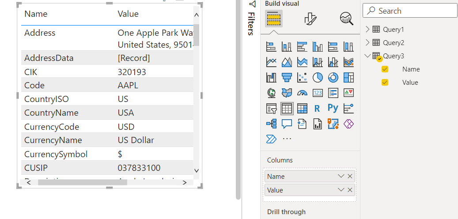
Task: Choose the Stacked area chart visual
Action: pos(302,62)
